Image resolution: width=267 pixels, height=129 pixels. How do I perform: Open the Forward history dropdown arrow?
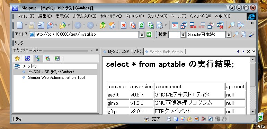[x=96, y=25]
